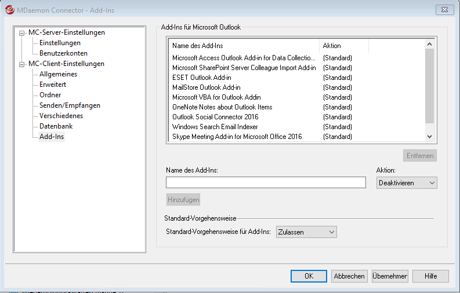This screenshot has height=293, width=460.
Task: Open the Datenbank settings page
Action: click(x=56, y=126)
